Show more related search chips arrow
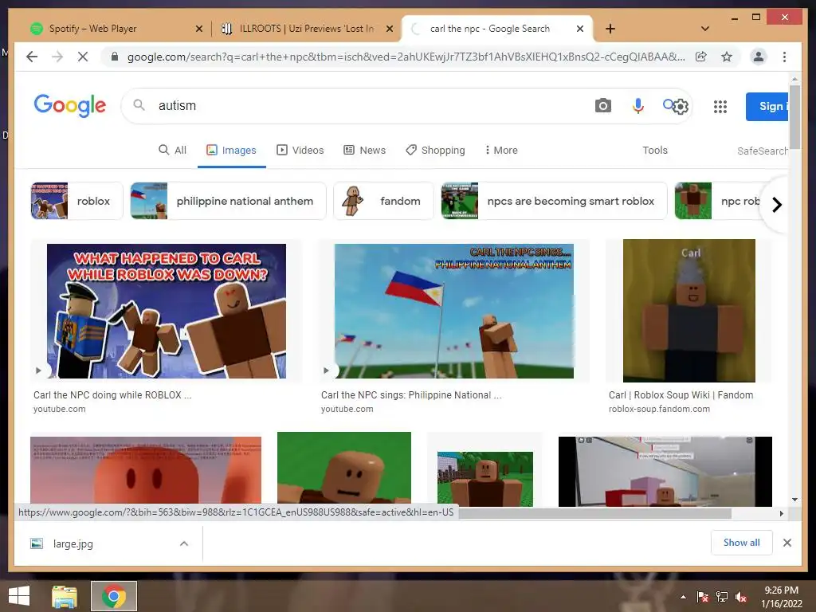The image size is (816, 612). [x=776, y=205]
